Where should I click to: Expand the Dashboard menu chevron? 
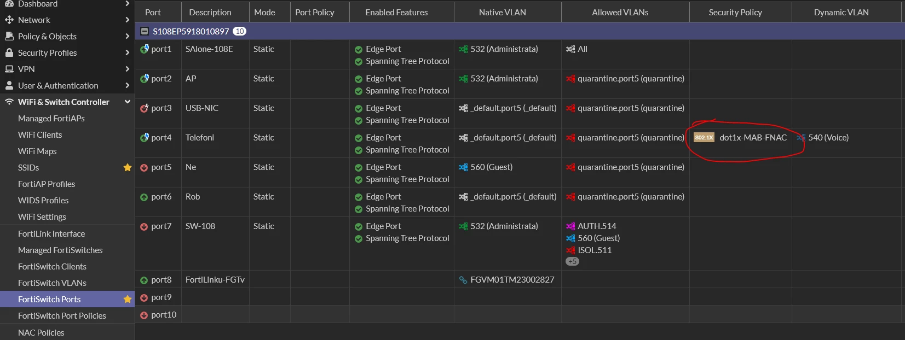(x=127, y=3)
